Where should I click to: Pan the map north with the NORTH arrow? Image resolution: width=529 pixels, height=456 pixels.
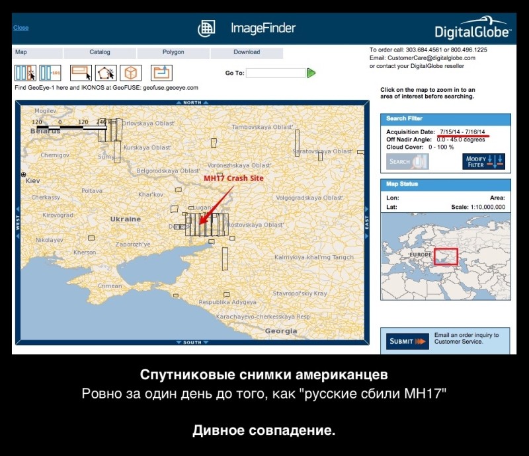pyautogui.click(x=192, y=102)
